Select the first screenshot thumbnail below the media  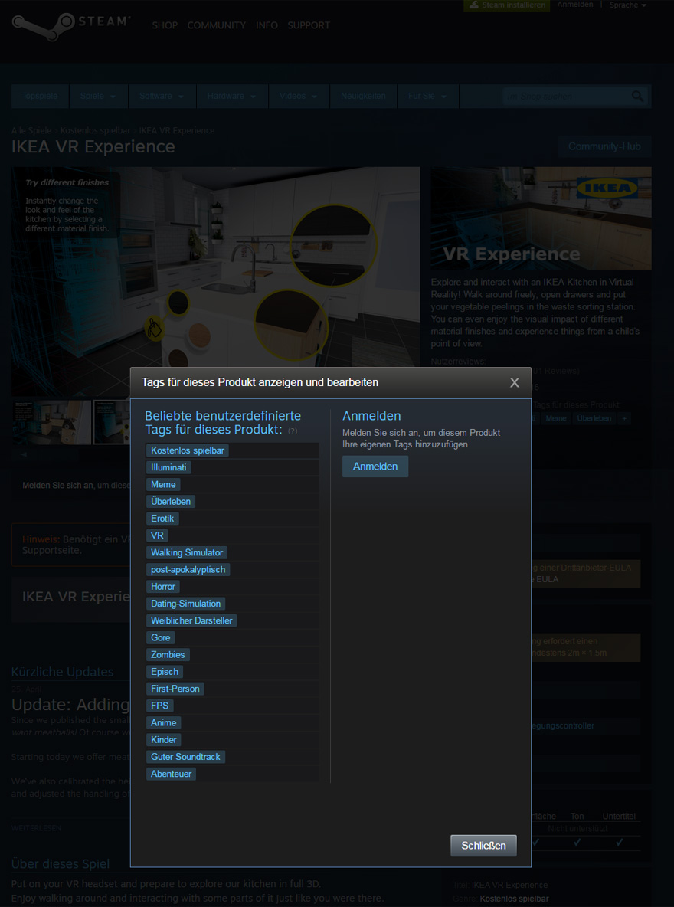point(52,422)
